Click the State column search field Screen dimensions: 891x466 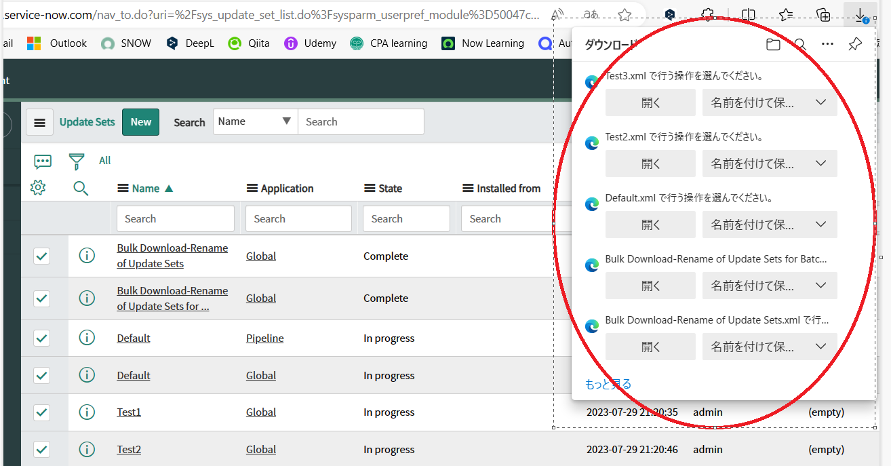pos(406,218)
